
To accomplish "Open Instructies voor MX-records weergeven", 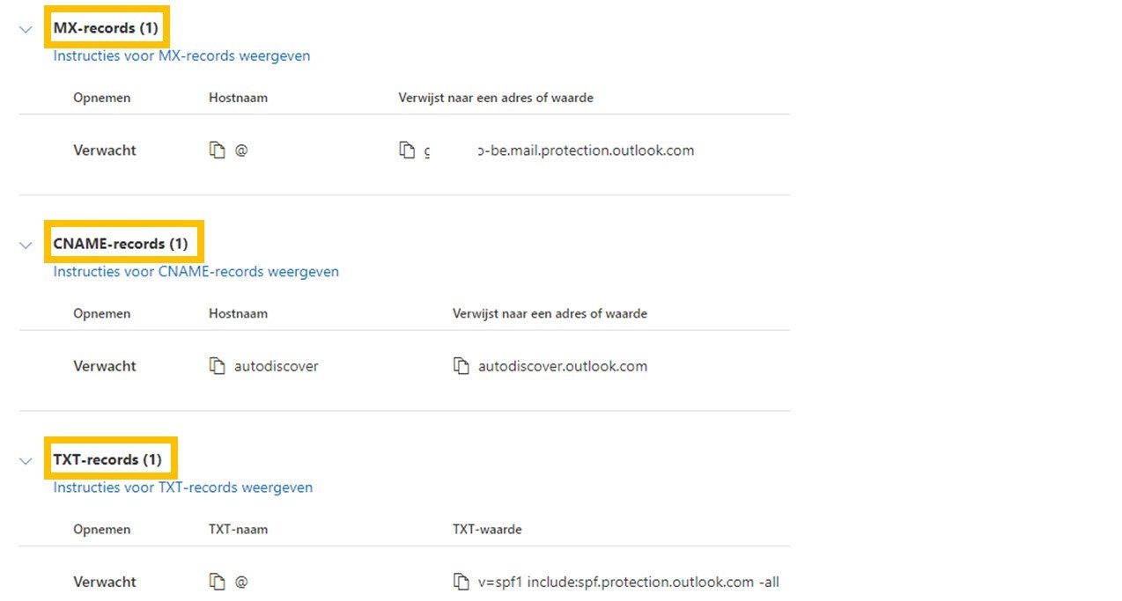I will pyautogui.click(x=181, y=55).
